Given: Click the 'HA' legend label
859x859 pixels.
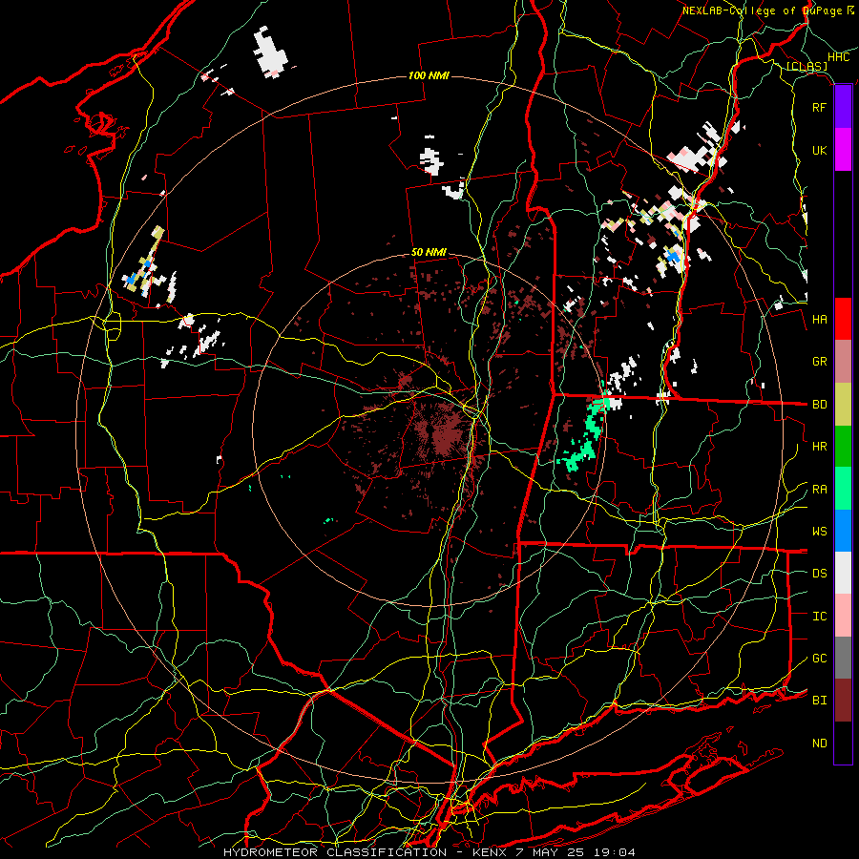Looking at the screenshot, I should (x=819, y=320).
